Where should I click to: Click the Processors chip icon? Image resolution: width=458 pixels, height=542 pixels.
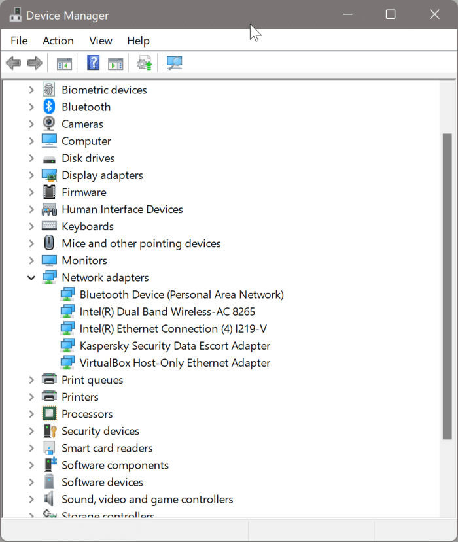(x=49, y=413)
